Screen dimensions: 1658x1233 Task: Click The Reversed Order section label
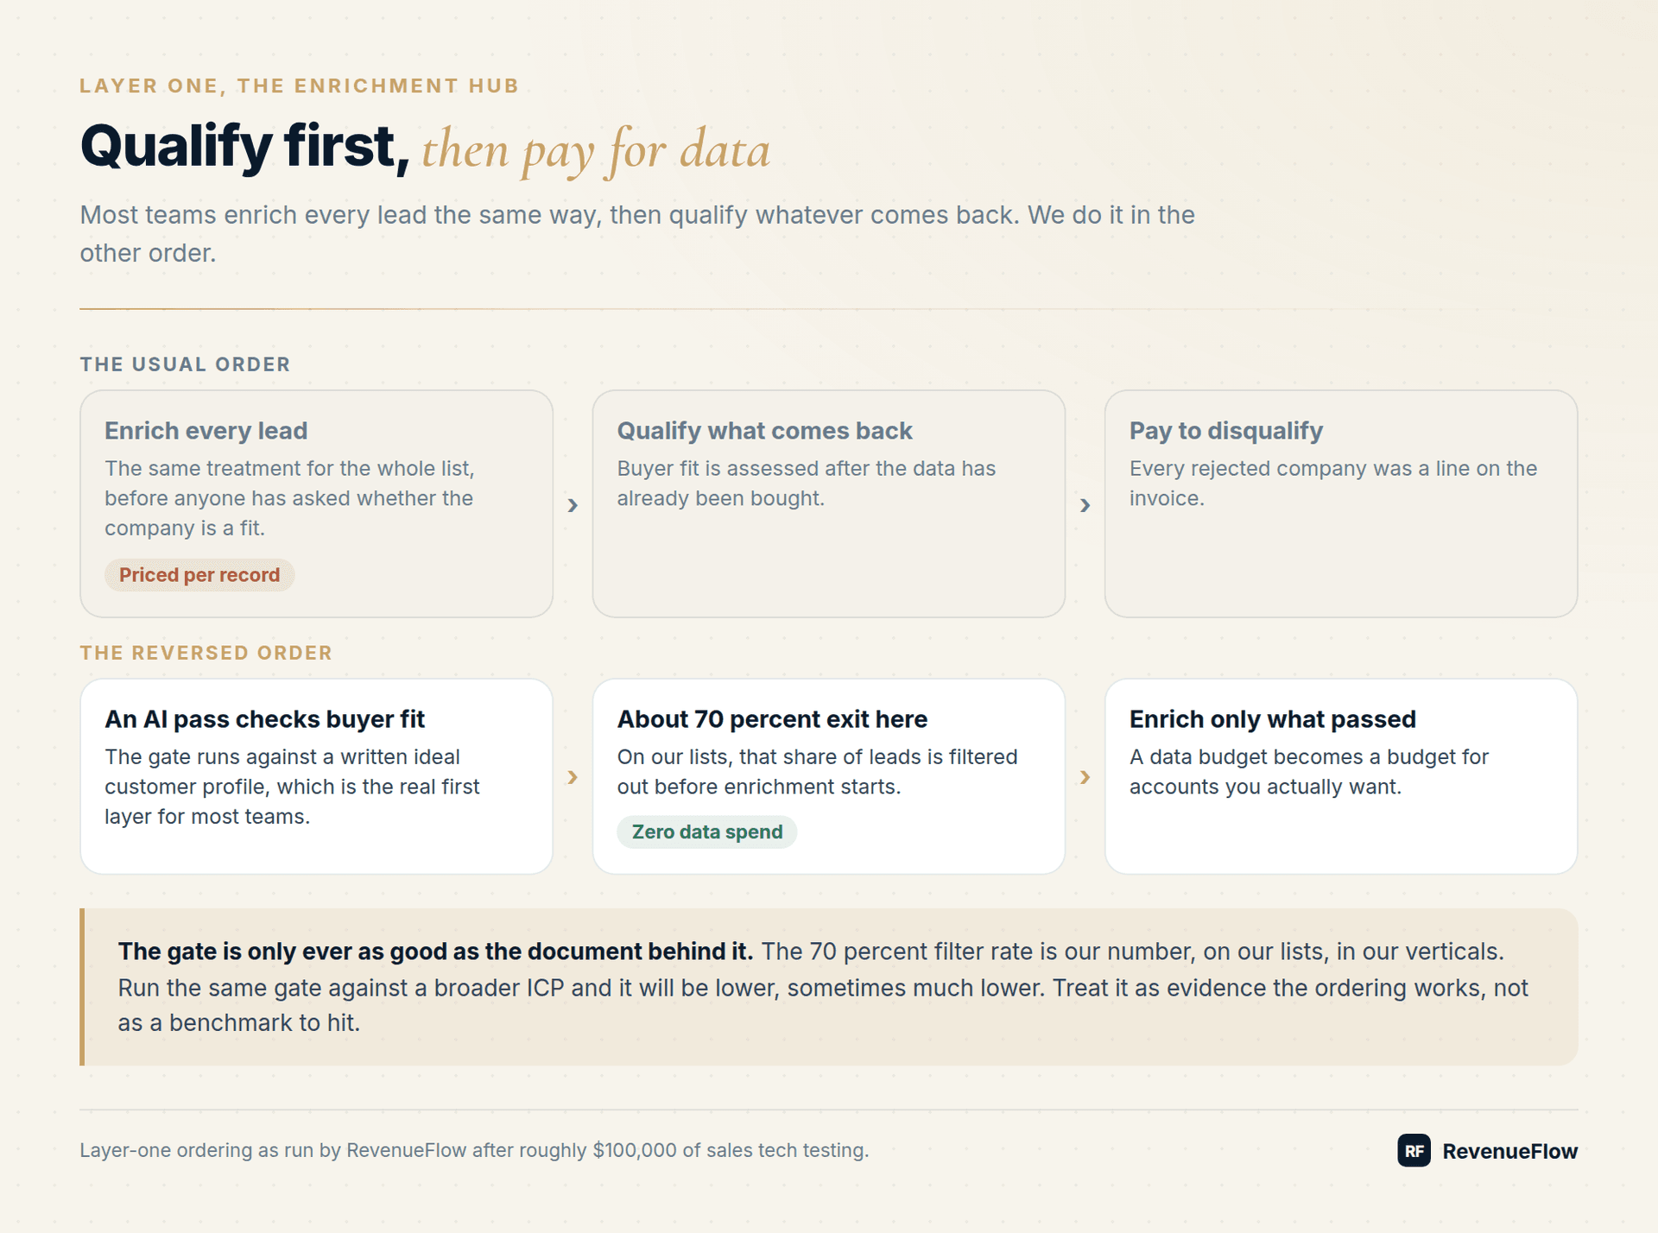[x=206, y=653]
